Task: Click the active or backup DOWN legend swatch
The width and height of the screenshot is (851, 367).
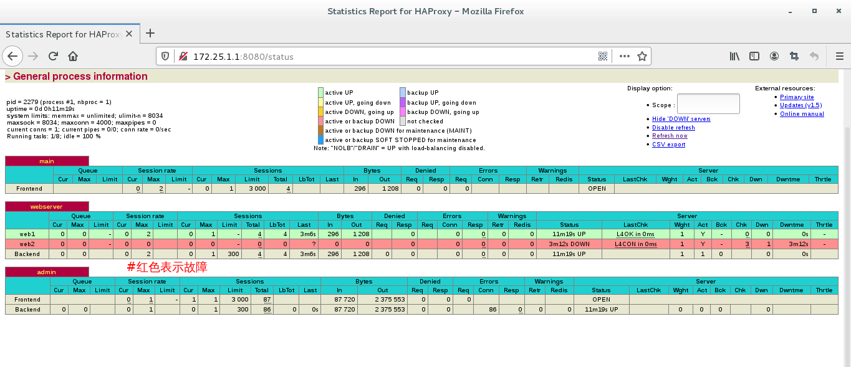Action: (320, 121)
